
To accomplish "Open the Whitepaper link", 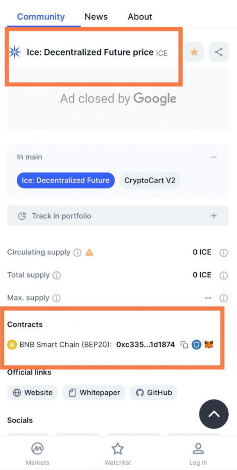I will click(94, 392).
